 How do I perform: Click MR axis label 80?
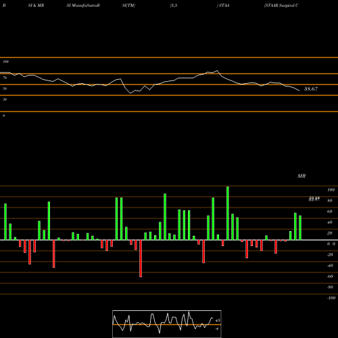coord(330,201)
